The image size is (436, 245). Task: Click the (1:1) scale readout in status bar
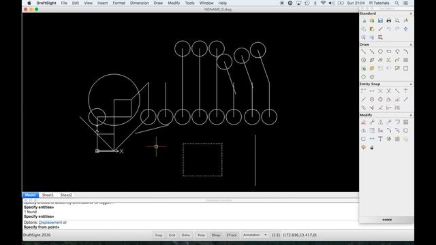pyautogui.click(x=276, y=235)
